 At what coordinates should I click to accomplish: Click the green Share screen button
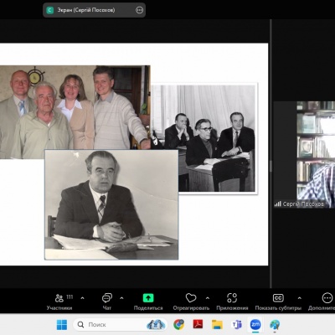coord(148,301)
